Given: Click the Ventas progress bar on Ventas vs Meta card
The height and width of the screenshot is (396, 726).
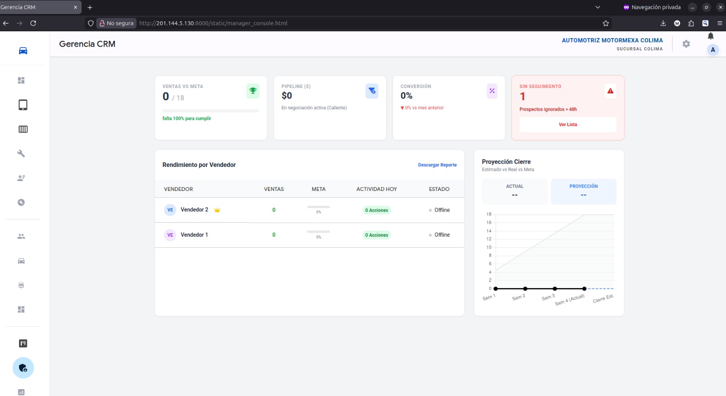Looking at the screenshot, I should (211, 111).
